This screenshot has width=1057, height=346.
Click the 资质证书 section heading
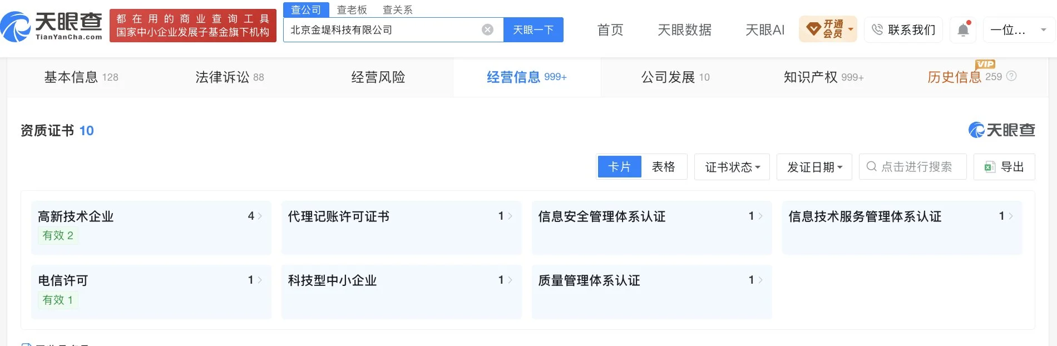tap(47, 131)
